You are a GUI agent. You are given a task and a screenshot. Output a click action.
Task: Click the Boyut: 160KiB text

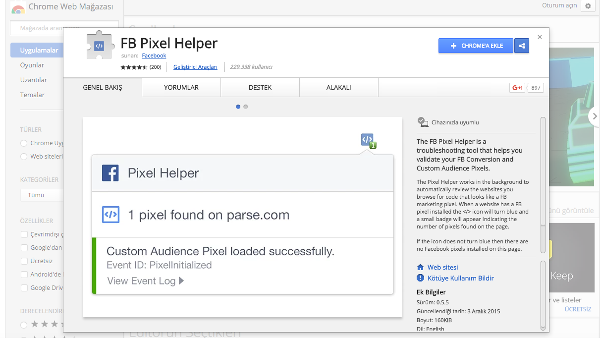pyautogui.click(x=435, y=320)
